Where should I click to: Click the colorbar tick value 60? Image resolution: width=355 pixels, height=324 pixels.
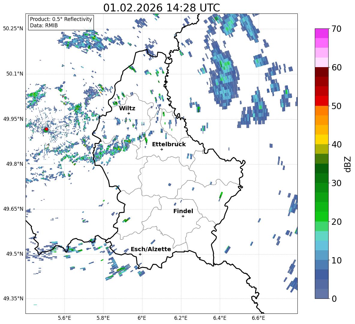(336, 67)
